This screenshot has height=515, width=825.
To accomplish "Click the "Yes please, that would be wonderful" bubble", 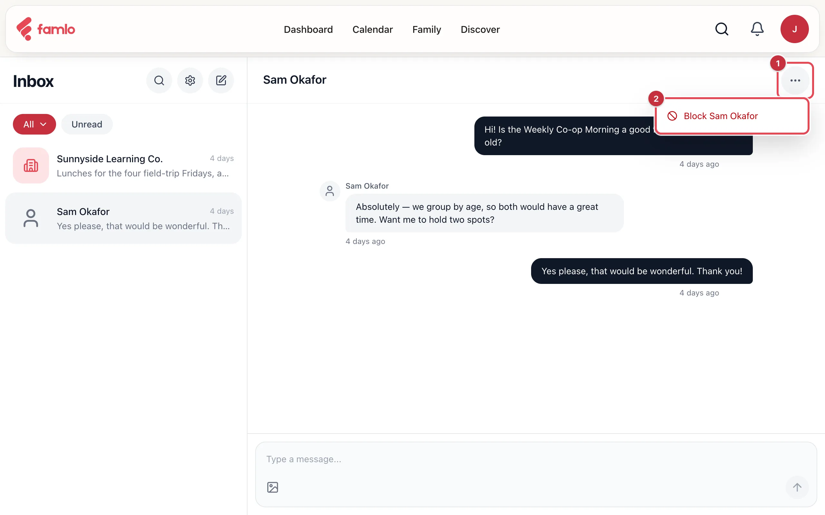I will click(642, 271).
